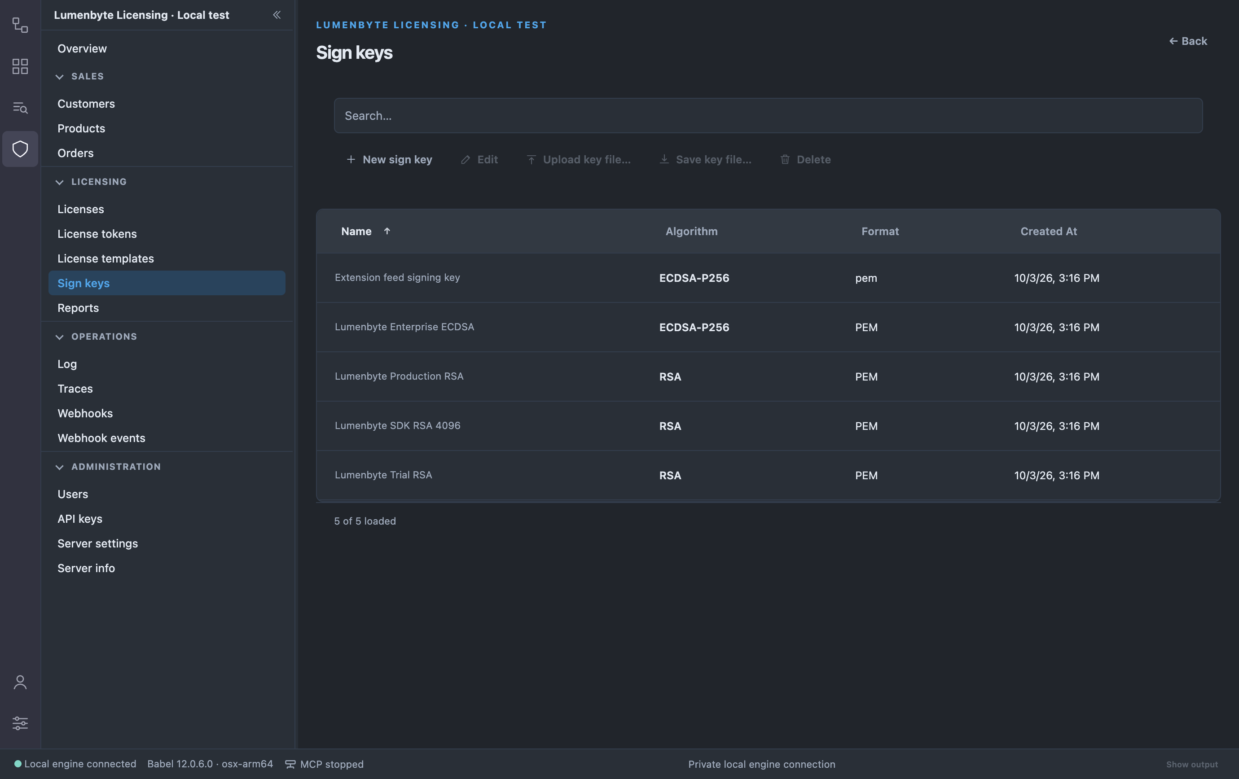The width and height of the screenshot is (1239, 779).
Task: Open the grid dashboard icon in activity bar
Action: [x=20, y=66]
